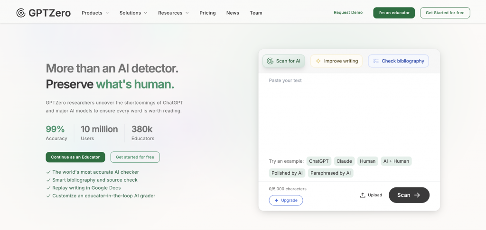486x230 pixels.
Task: Click the Scan arrow button
Action: 409,195
